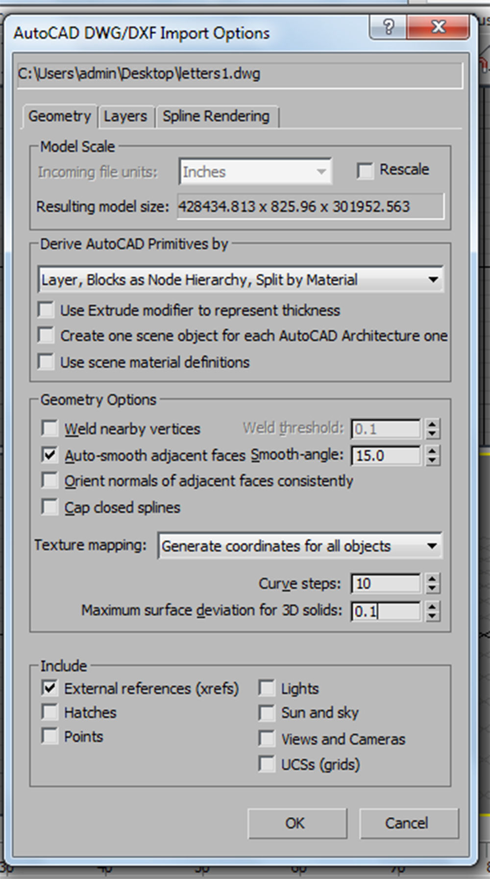Click Maximum surface deviation value field
490x879 pixels.
386,611
